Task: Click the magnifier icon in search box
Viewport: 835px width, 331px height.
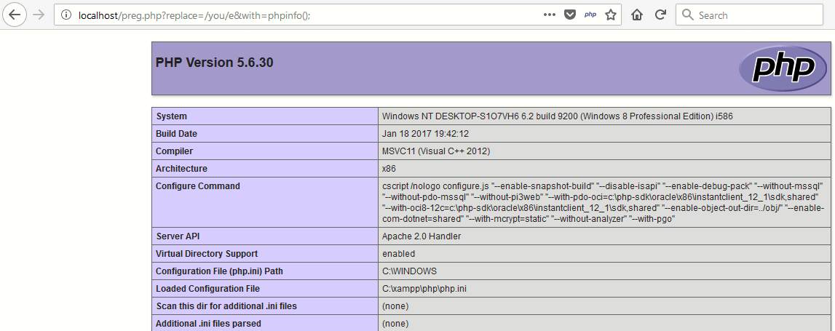Action: pyautogui.click(x=687, y=15)
